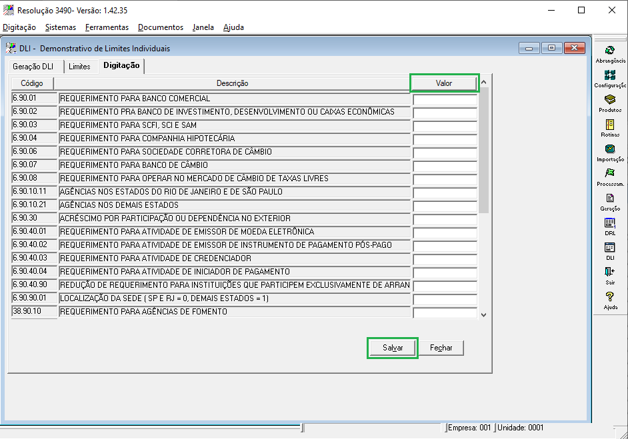Click Valor field for code 6.90.02
The image size is (628, 439).
click(x=445, y=113)
